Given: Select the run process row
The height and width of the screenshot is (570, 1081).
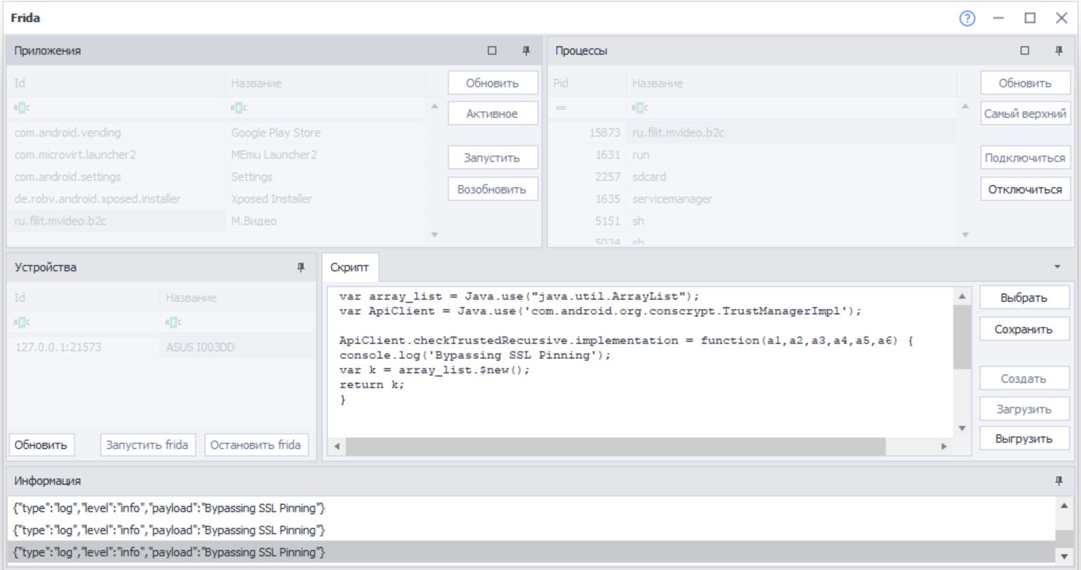Looking at the screenshot, I should point(752,154).
